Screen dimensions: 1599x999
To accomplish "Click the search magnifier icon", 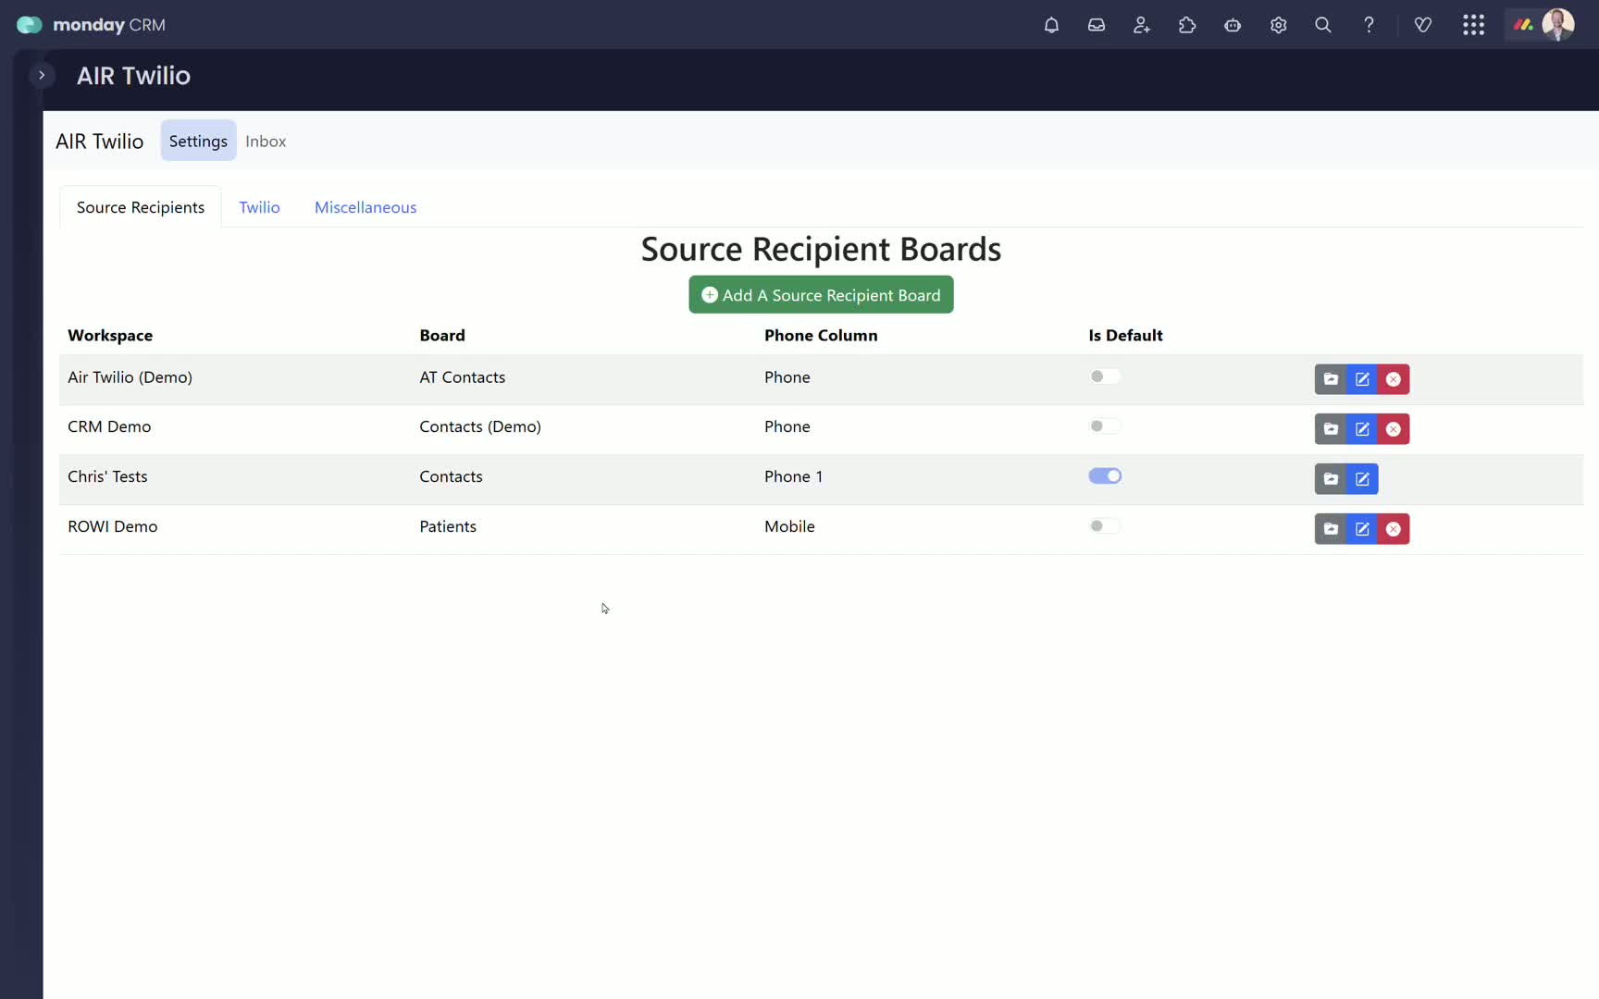I will [x=1323, y=25].
